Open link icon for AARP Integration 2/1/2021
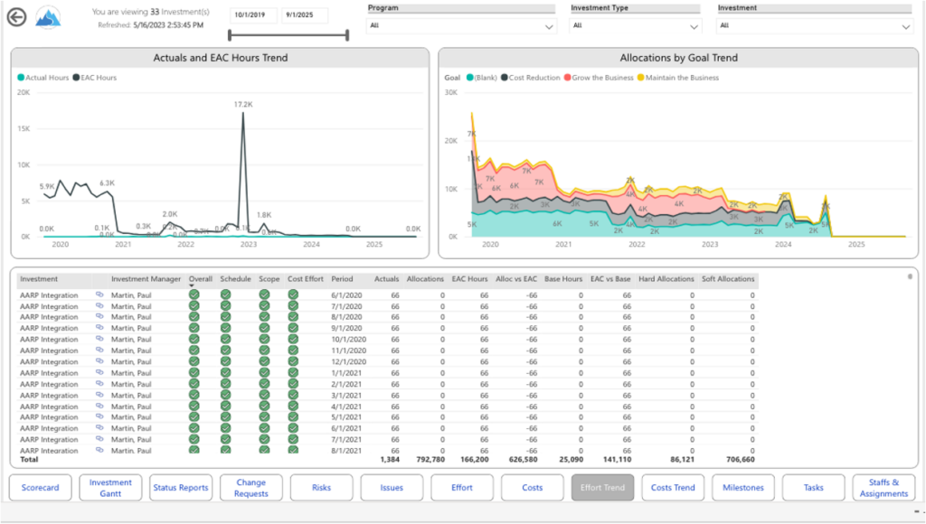The image size is (926, 524). (x=99, y=384)
